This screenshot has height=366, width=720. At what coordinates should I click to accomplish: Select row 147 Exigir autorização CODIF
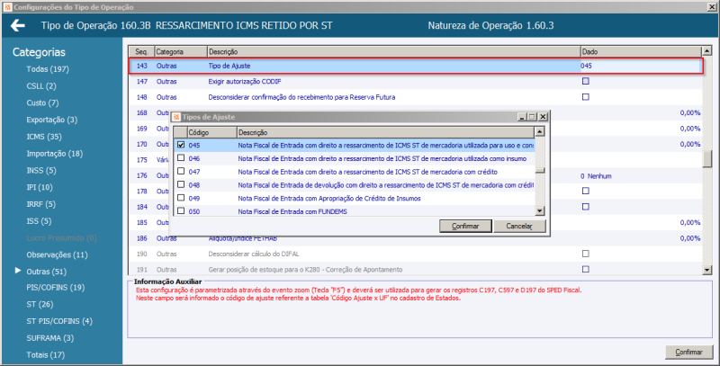[416, 81]
